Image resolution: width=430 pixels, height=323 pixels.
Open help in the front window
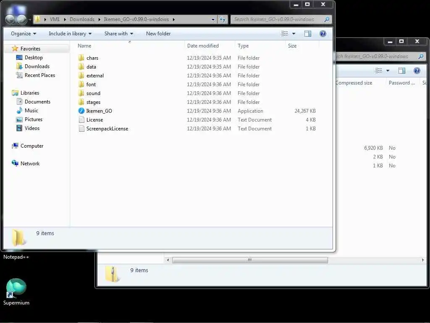point(323,34)
